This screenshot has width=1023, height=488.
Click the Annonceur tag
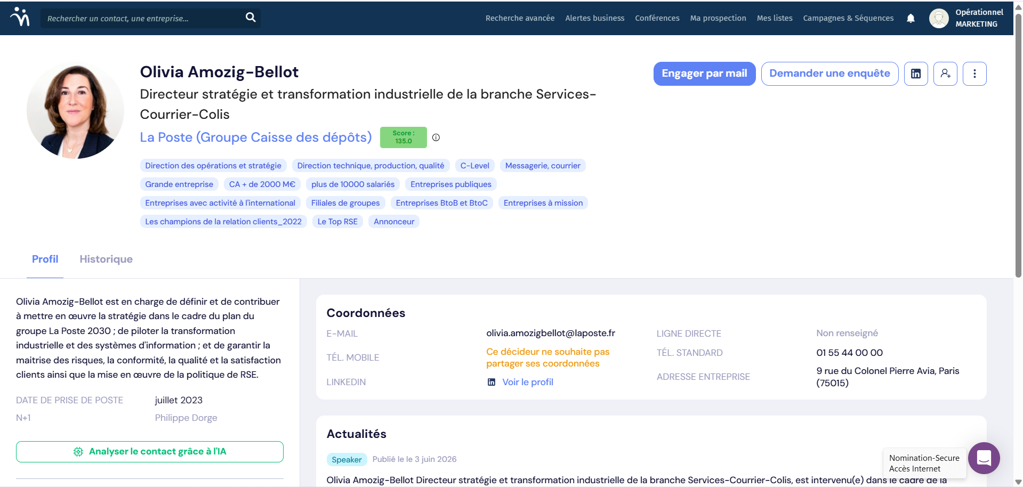click(394, 222)
